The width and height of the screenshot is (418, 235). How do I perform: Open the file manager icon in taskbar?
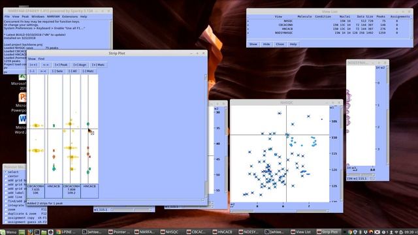click(x=44, y=232)
